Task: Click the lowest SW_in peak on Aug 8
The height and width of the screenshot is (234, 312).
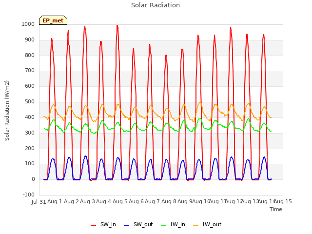Action: coord(166,55)
